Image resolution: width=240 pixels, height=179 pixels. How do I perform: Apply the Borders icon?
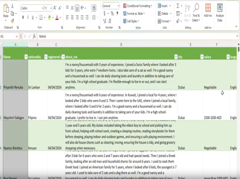coord(41,17)
